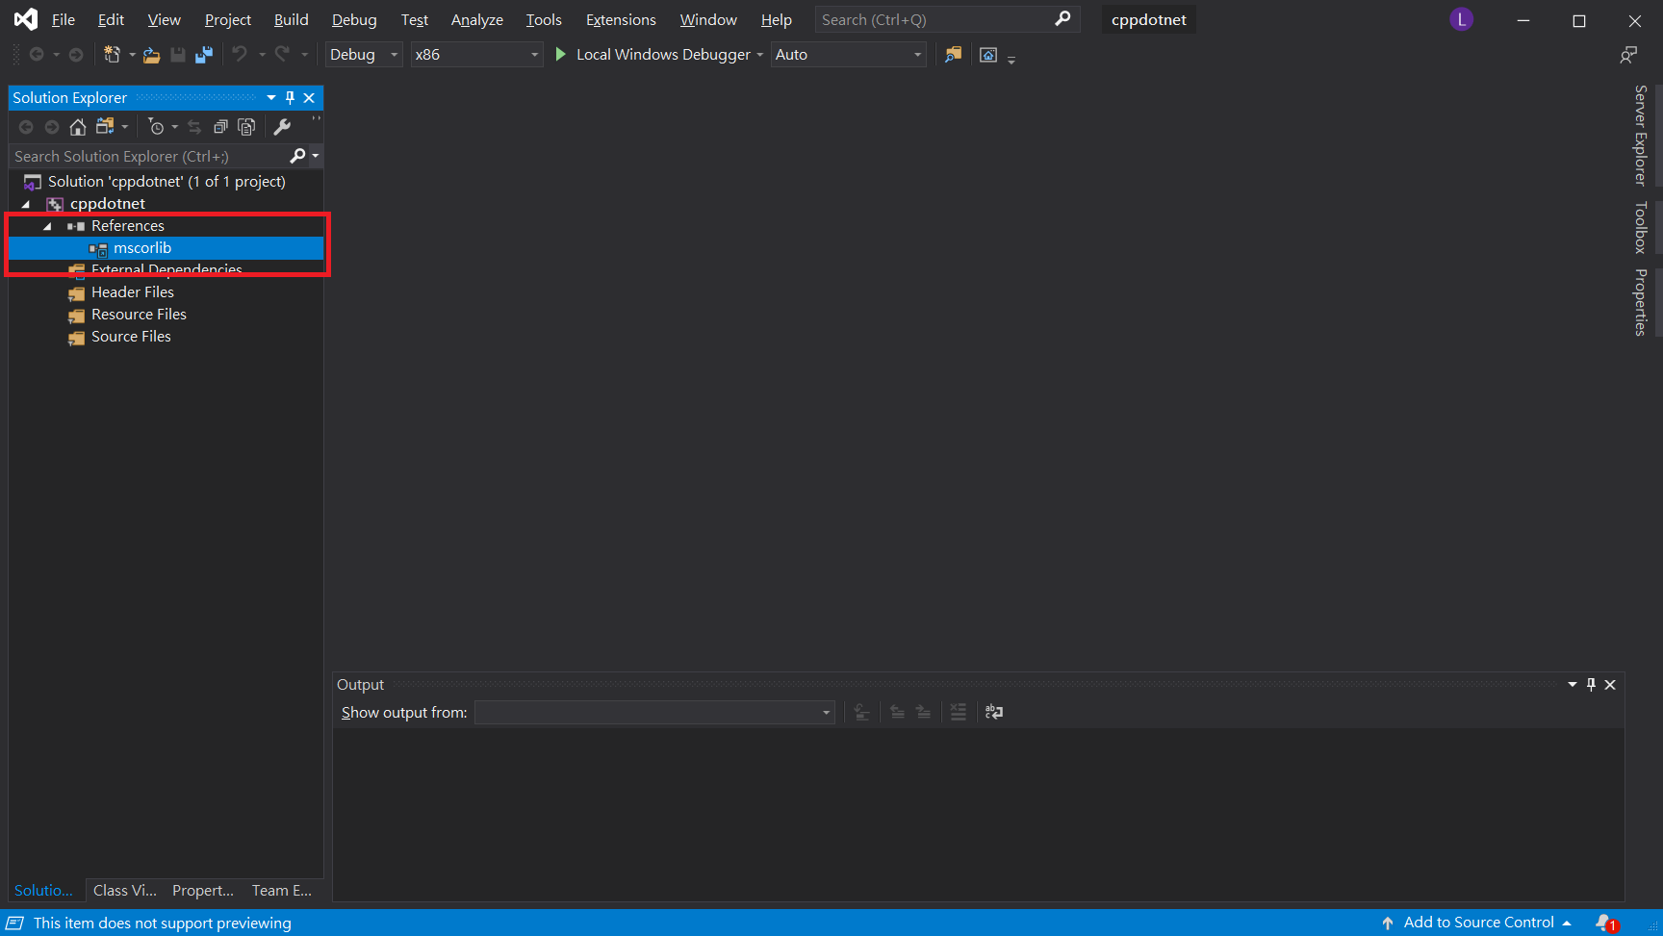Click the Solution Explorer Home icon

(78, 127)
